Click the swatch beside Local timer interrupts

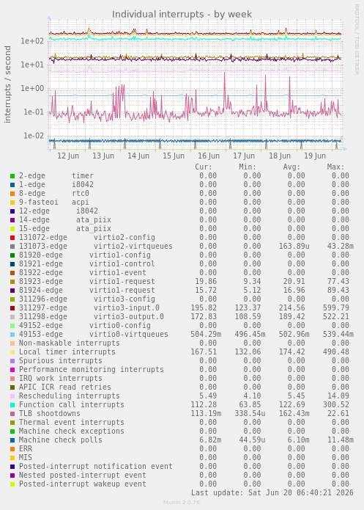coord(12,352)
